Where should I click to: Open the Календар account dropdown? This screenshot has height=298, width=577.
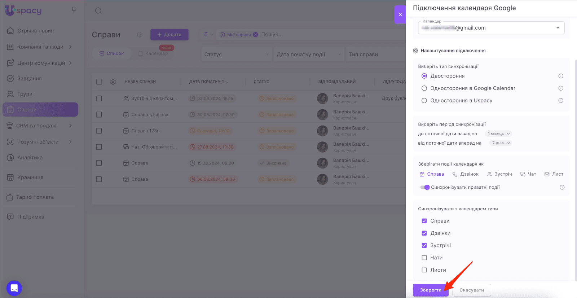coord(491,28)
